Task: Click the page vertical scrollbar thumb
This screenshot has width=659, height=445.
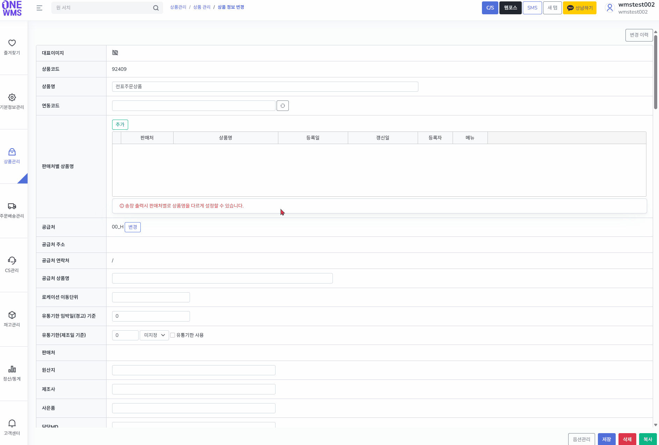Action: point(656,71)
